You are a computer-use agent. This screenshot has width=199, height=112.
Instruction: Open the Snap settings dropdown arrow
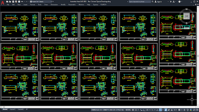(x=138, y=110)
